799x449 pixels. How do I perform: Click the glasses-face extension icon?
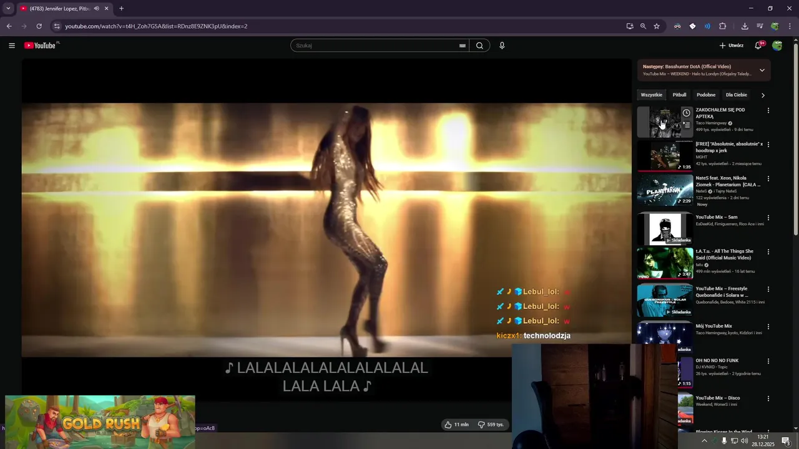coord(677,26)
